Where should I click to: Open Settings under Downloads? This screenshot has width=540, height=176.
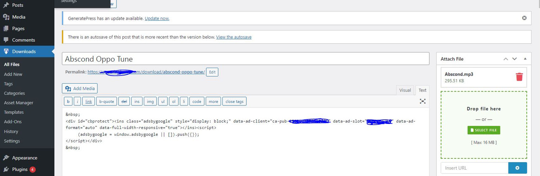12,141
